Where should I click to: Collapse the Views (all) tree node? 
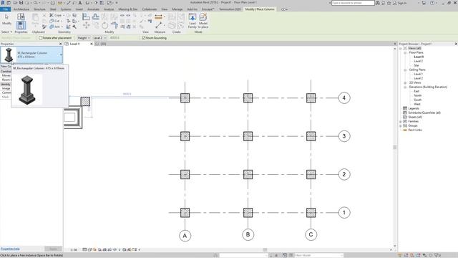(x=401, y=48)
